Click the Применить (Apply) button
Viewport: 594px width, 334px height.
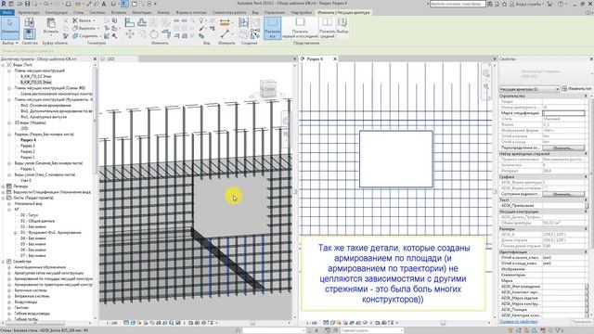pyautogui.click(x=581, y=322)
